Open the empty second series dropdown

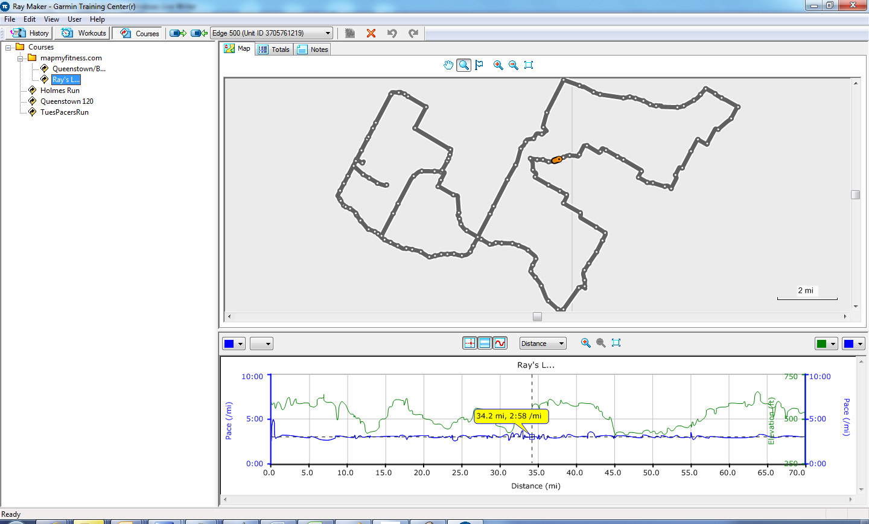pos(261,343)
